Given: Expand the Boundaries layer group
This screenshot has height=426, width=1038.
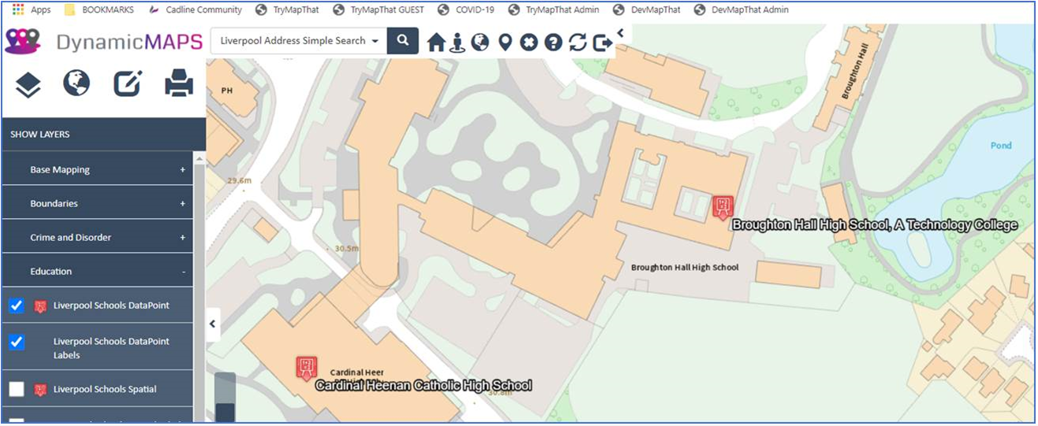Looking at the screenshot, I should tap(98, 203).
